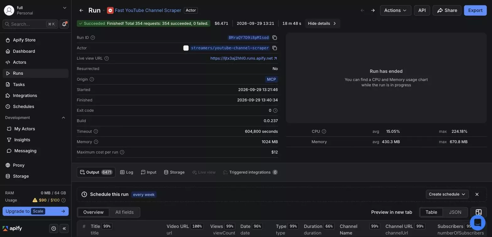Switch output preview to JSON view
Image resolution: width=492 pixels, height=237 pixels.
point(455,212)
